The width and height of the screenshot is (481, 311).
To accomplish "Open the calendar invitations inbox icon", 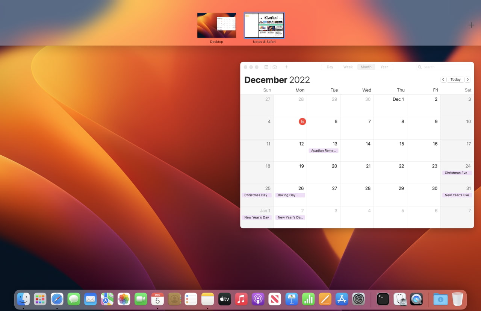I will (275, 67).
